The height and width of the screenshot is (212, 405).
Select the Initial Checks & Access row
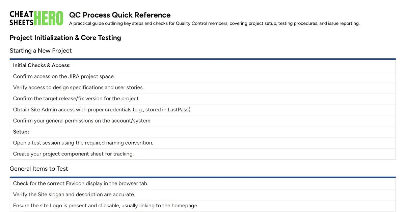click(x=202, y=65)
